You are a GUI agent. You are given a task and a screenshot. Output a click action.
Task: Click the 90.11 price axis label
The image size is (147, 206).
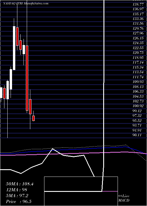(137, 135)
